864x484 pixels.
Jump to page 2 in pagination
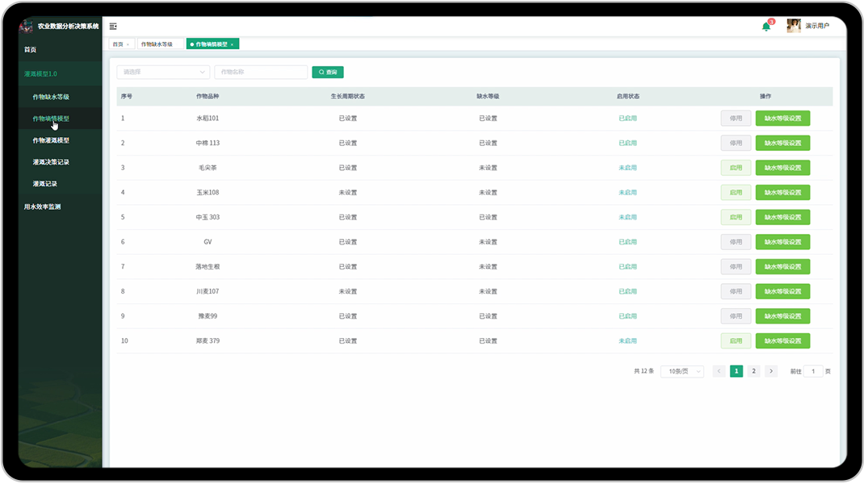pos(753,371)
